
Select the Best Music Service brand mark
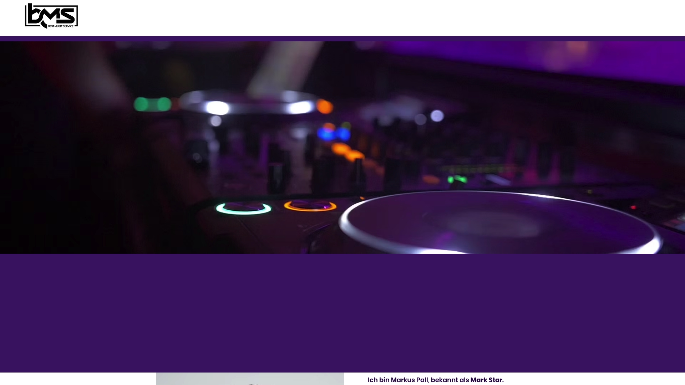(51, 16)
